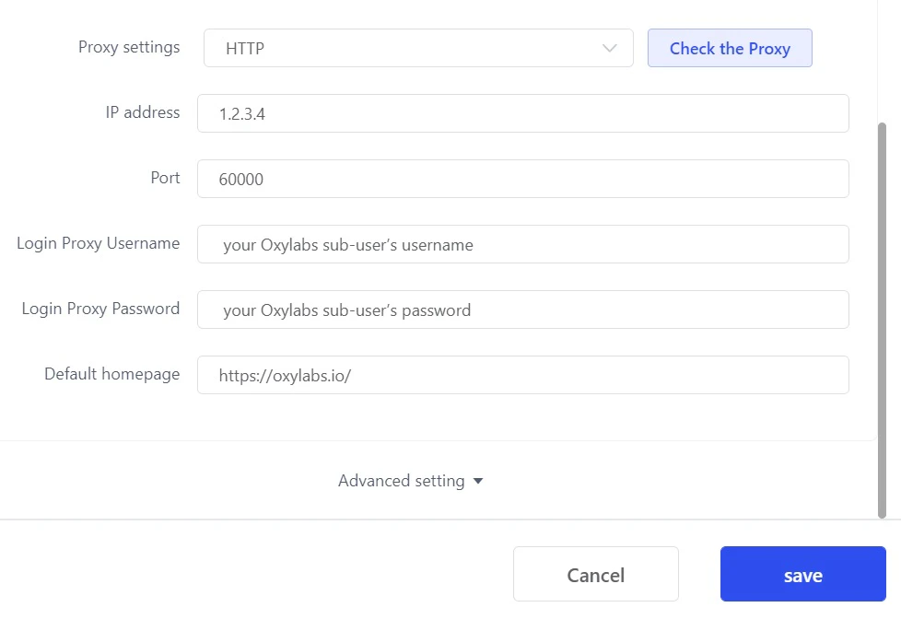Select the Login Proxy Username field
The image size is (901, 619).
pyautogui.click(x=522, y=244)
